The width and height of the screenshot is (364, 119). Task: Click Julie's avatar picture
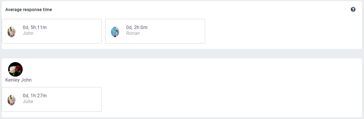click(11, 100)
